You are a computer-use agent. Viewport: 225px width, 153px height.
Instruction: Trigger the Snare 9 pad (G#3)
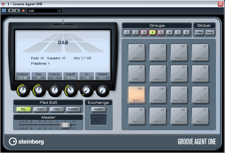pos(179,52)
